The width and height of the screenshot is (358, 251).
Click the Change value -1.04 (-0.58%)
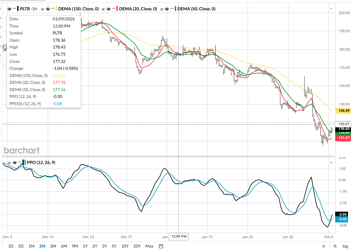[65, 69]
